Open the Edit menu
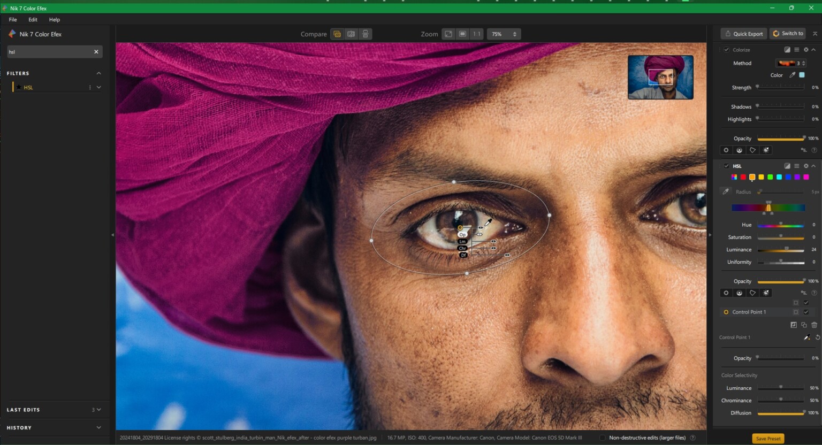 tap(33, 19)
